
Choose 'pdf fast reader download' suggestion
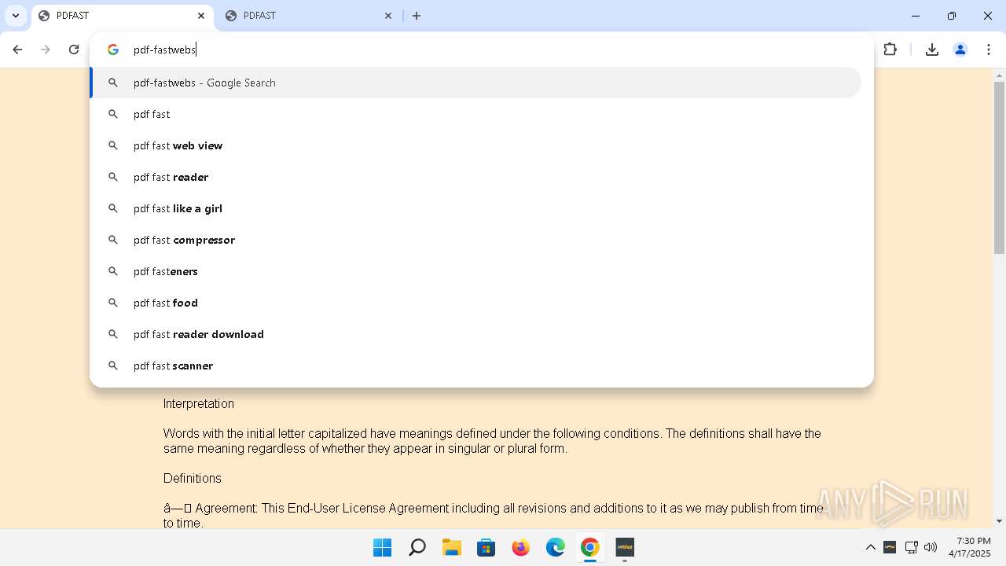[475, 334]
